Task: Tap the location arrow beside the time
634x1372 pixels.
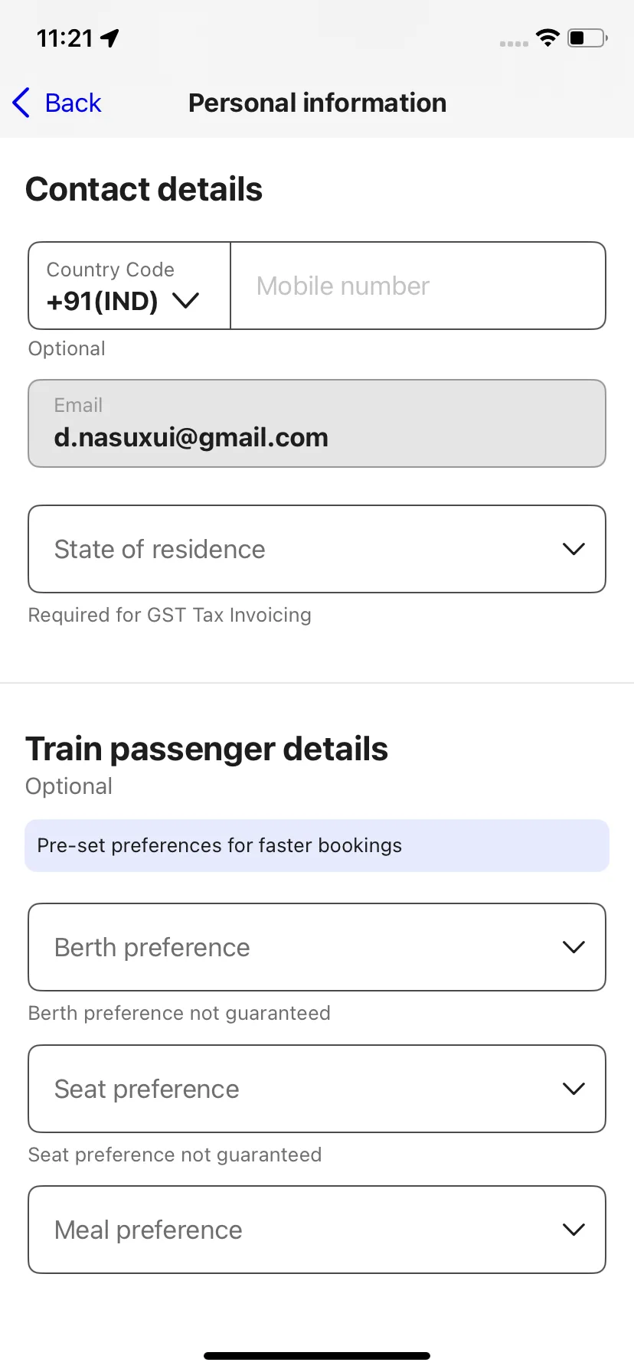Action: click(110, 38)
